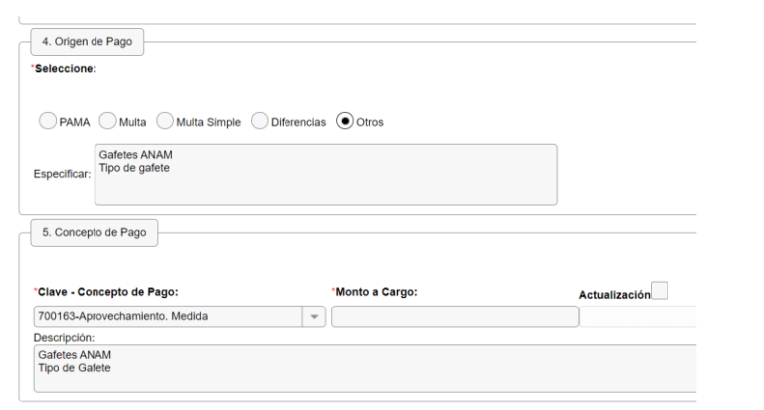
Task: Focus the Monto a Cargo input field
Action: (455, 316)
